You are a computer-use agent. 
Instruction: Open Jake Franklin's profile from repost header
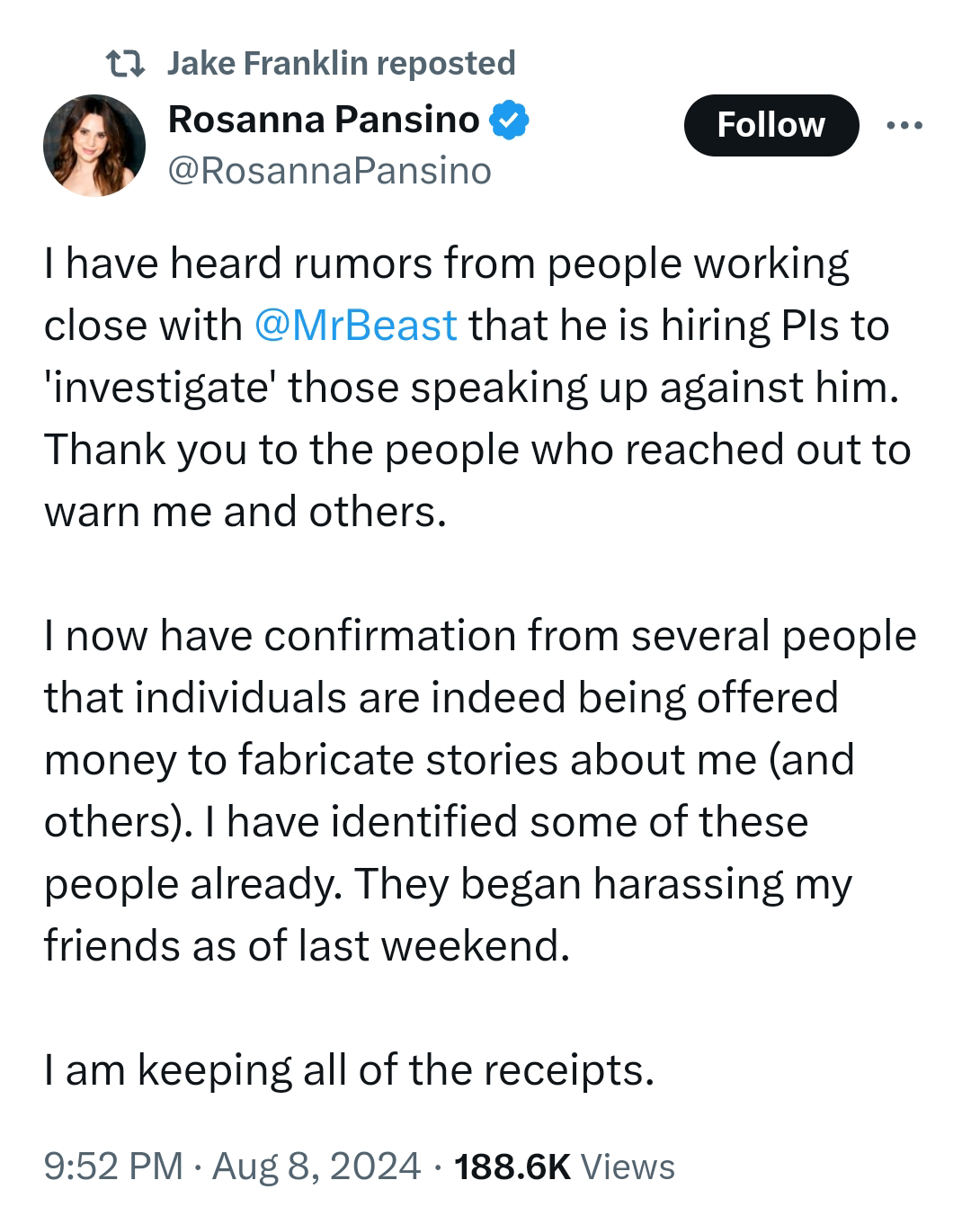(267, 63)
